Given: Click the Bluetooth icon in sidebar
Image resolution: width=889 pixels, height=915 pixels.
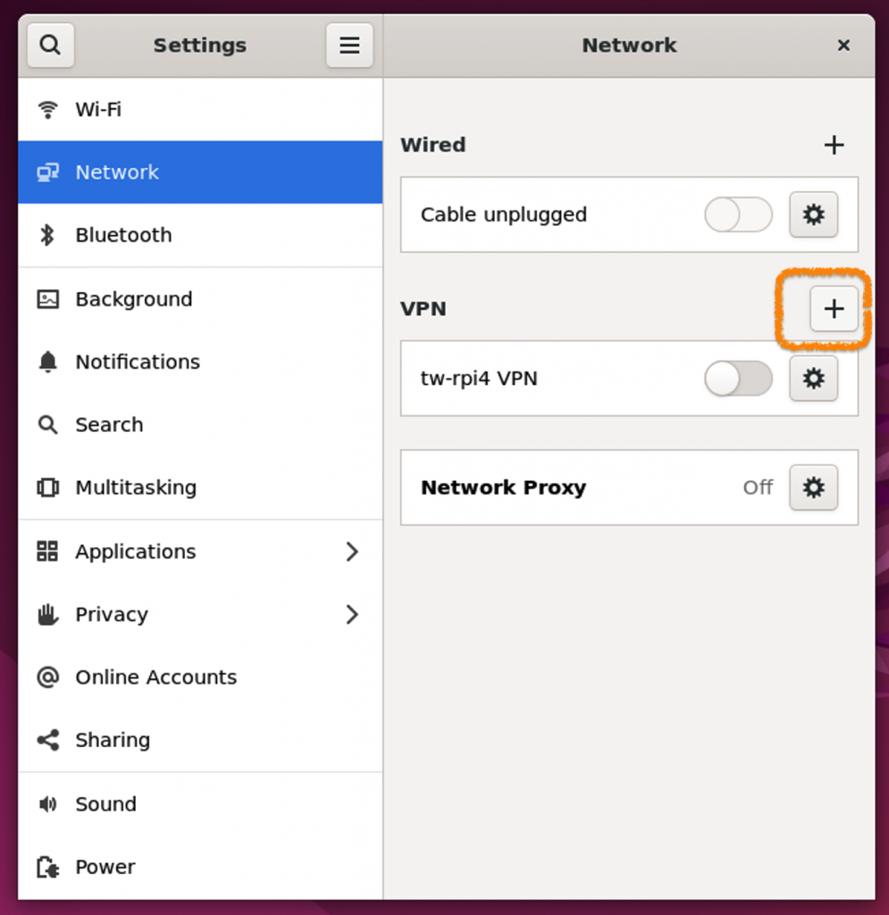Looking at the screenshot, I should coord(47,235).
